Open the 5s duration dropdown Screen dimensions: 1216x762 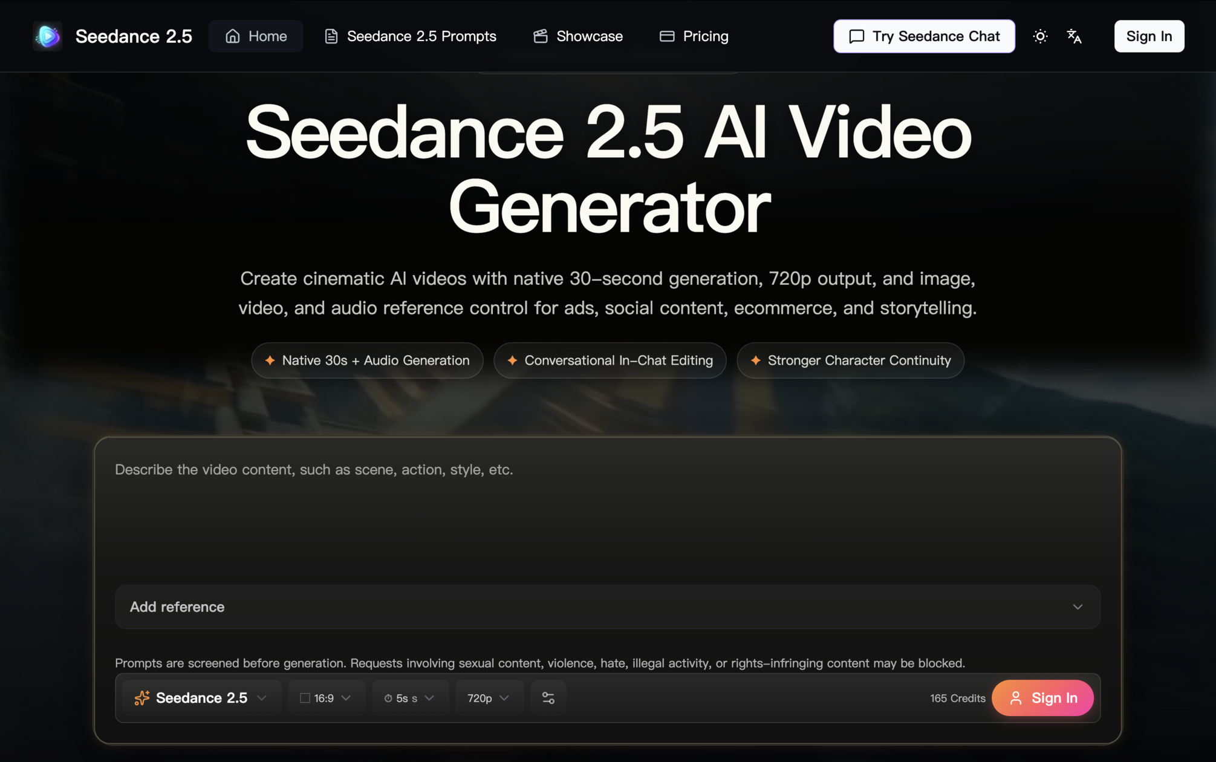(x=410, y=698)
